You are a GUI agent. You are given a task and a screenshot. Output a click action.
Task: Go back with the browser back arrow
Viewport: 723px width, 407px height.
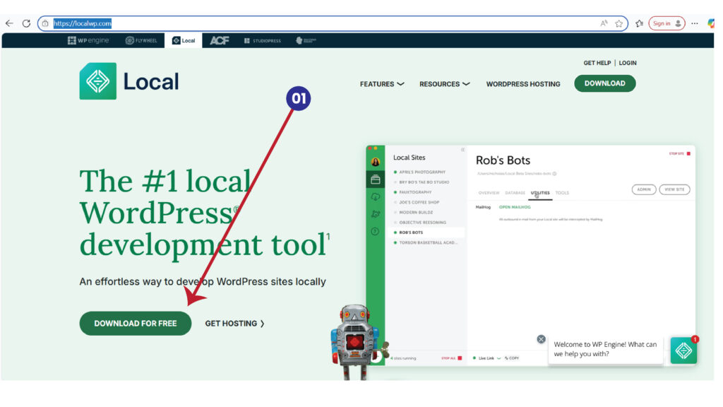pyautogui.click(x=9, y=23)
